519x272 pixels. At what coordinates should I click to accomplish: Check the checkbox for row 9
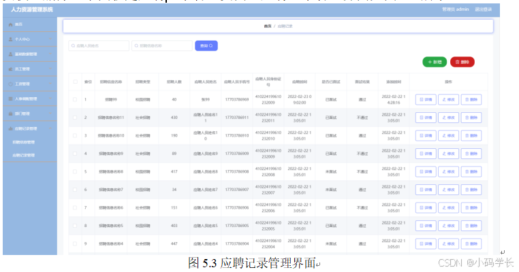tap(75, 243)
